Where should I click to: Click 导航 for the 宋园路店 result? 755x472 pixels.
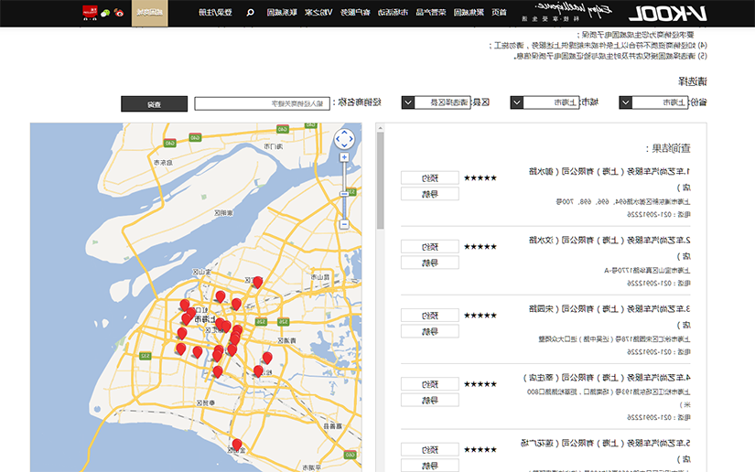pos(430,331)
